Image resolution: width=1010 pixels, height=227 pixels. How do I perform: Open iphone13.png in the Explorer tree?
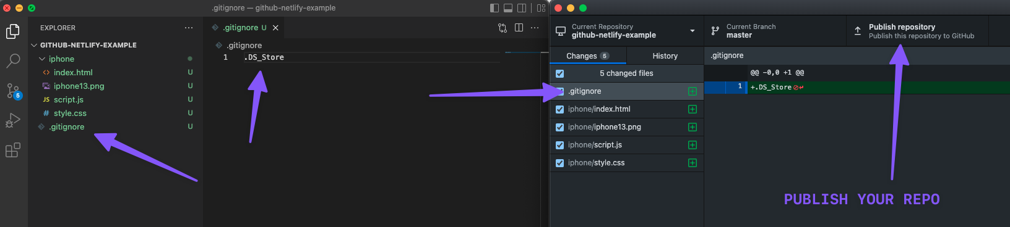[79, 86]
